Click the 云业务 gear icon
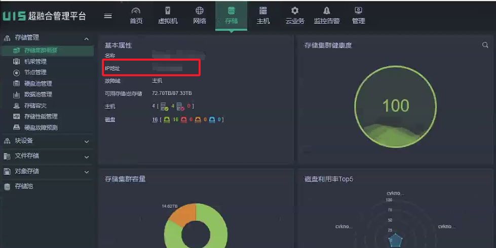The width and height of the screenshot is (496, 248). pyautogui.click(x=295, y=11)
